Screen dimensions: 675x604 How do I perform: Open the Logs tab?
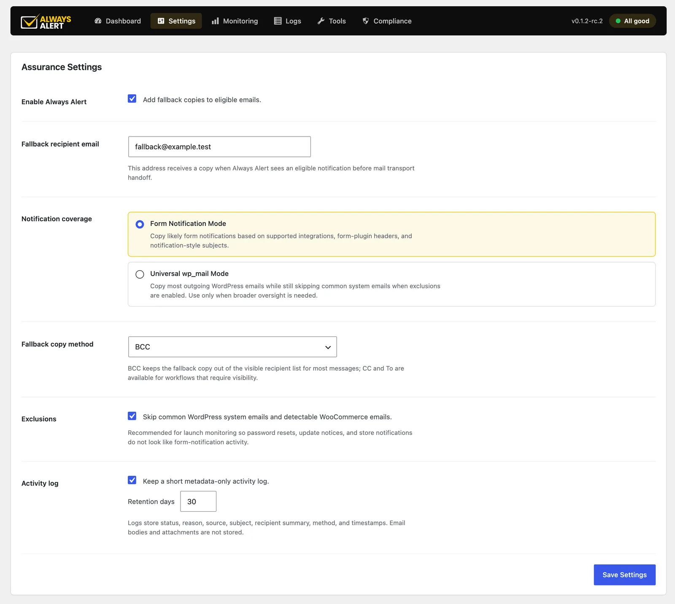point(288,21)
